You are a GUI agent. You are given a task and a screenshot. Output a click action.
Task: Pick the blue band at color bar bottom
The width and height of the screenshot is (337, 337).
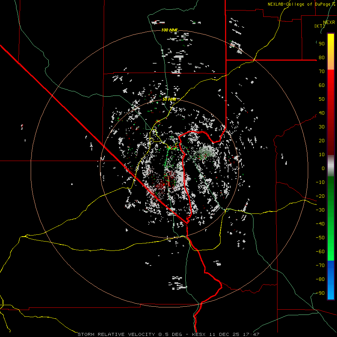(x=331, y=280)
